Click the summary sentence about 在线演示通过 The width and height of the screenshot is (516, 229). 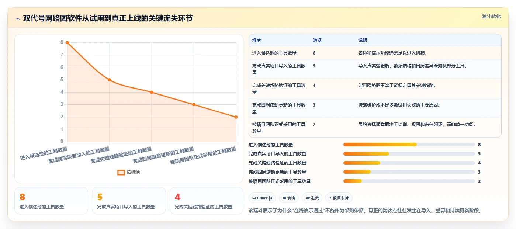tap(365, 211)
